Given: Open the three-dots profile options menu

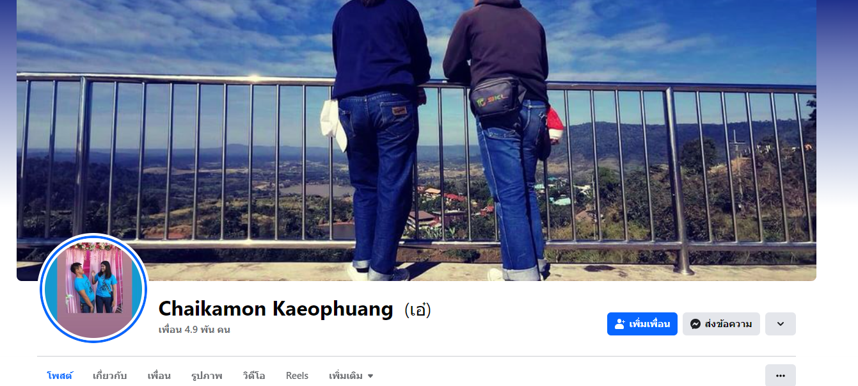Looking at the screenshot, I should coord(781,376).
